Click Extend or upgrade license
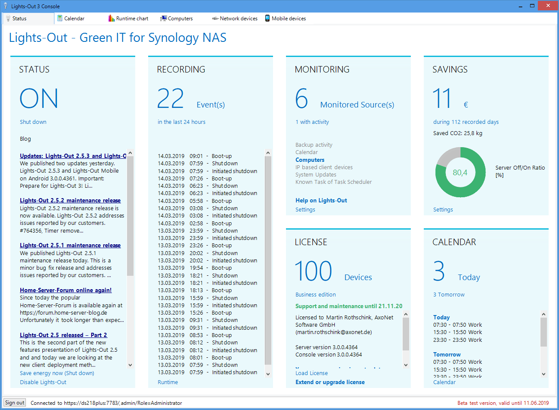This screenshot has width=559, height=410. (330, 382)
